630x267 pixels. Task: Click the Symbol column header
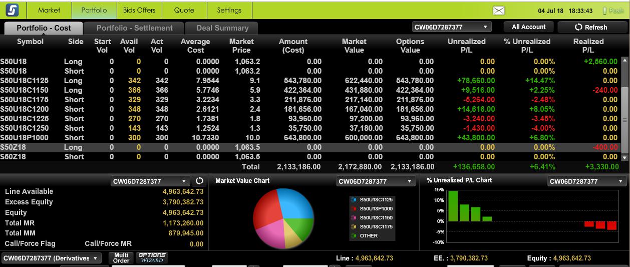pos(31,42)
